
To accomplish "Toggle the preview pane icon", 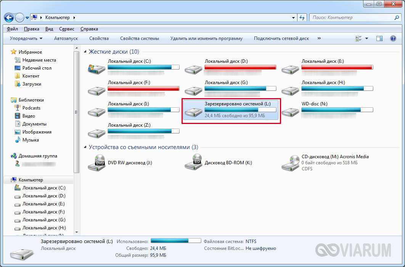I will (379, 39).
